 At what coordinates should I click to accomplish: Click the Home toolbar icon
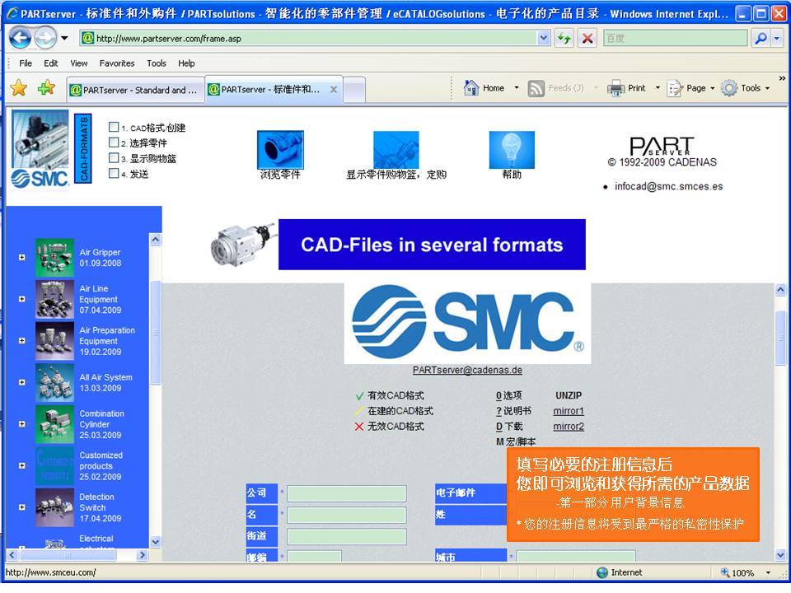point(471,88)
